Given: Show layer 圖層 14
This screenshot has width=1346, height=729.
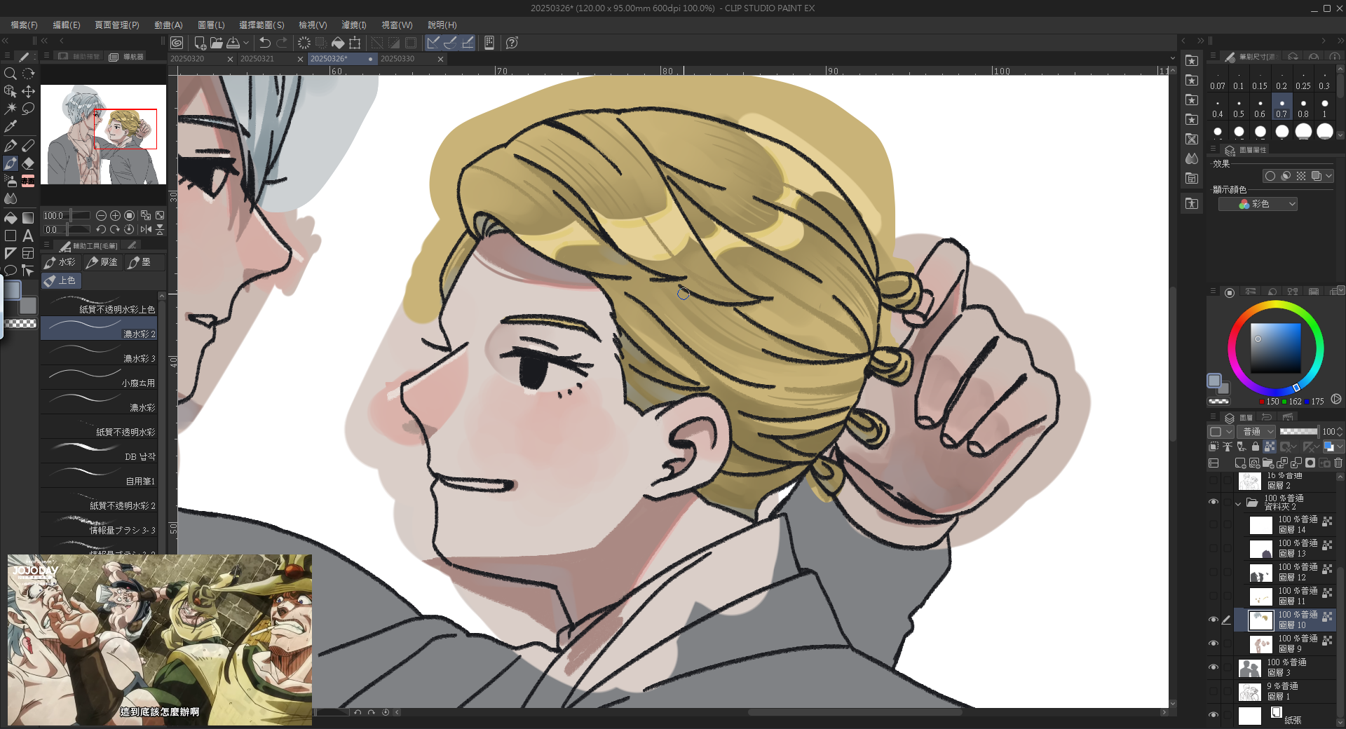Looking at the screenshot, I should coord(1214,524).
